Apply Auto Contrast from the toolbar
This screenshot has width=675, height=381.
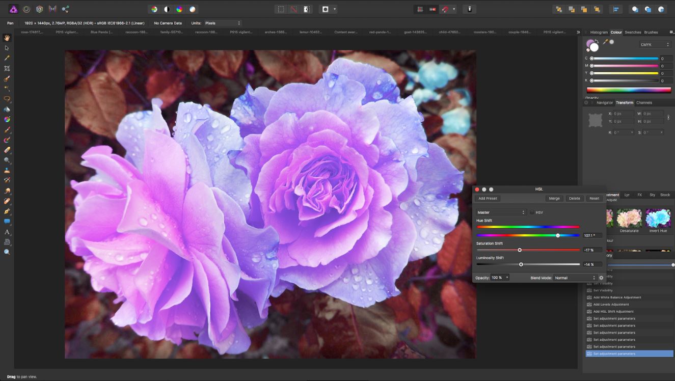pos(167,9)
